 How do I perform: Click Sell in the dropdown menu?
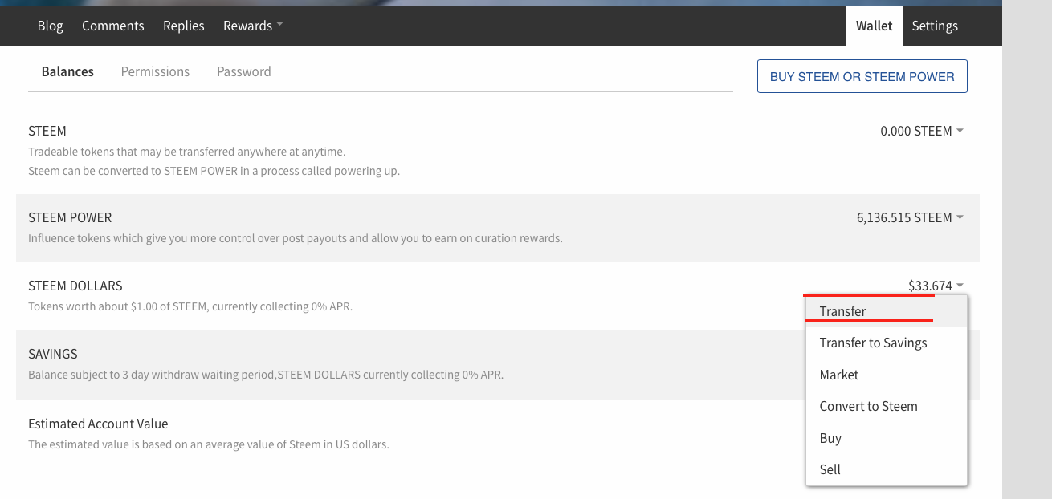coord(830,469)
